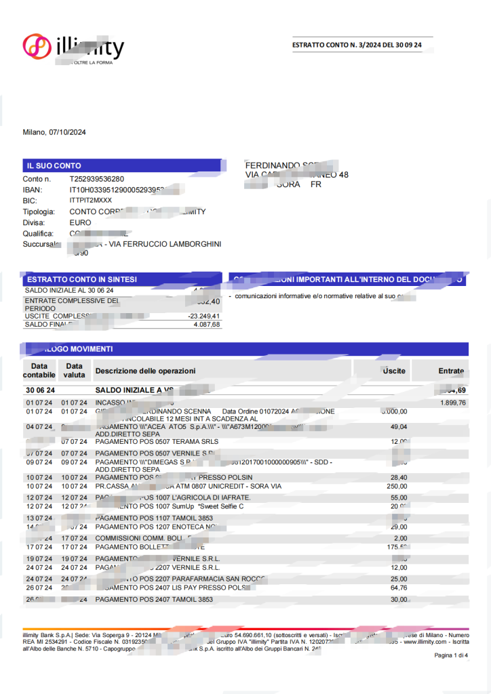Click the BIC code ITTPIT2MXXX

pyautogui.click(x=91, y=201)
